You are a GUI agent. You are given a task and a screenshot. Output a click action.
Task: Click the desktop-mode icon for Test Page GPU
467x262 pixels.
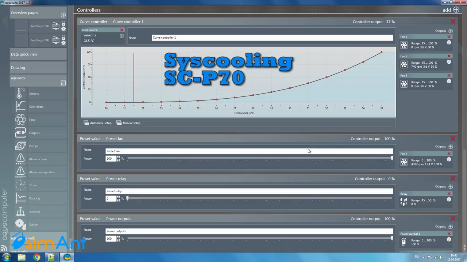56,40
